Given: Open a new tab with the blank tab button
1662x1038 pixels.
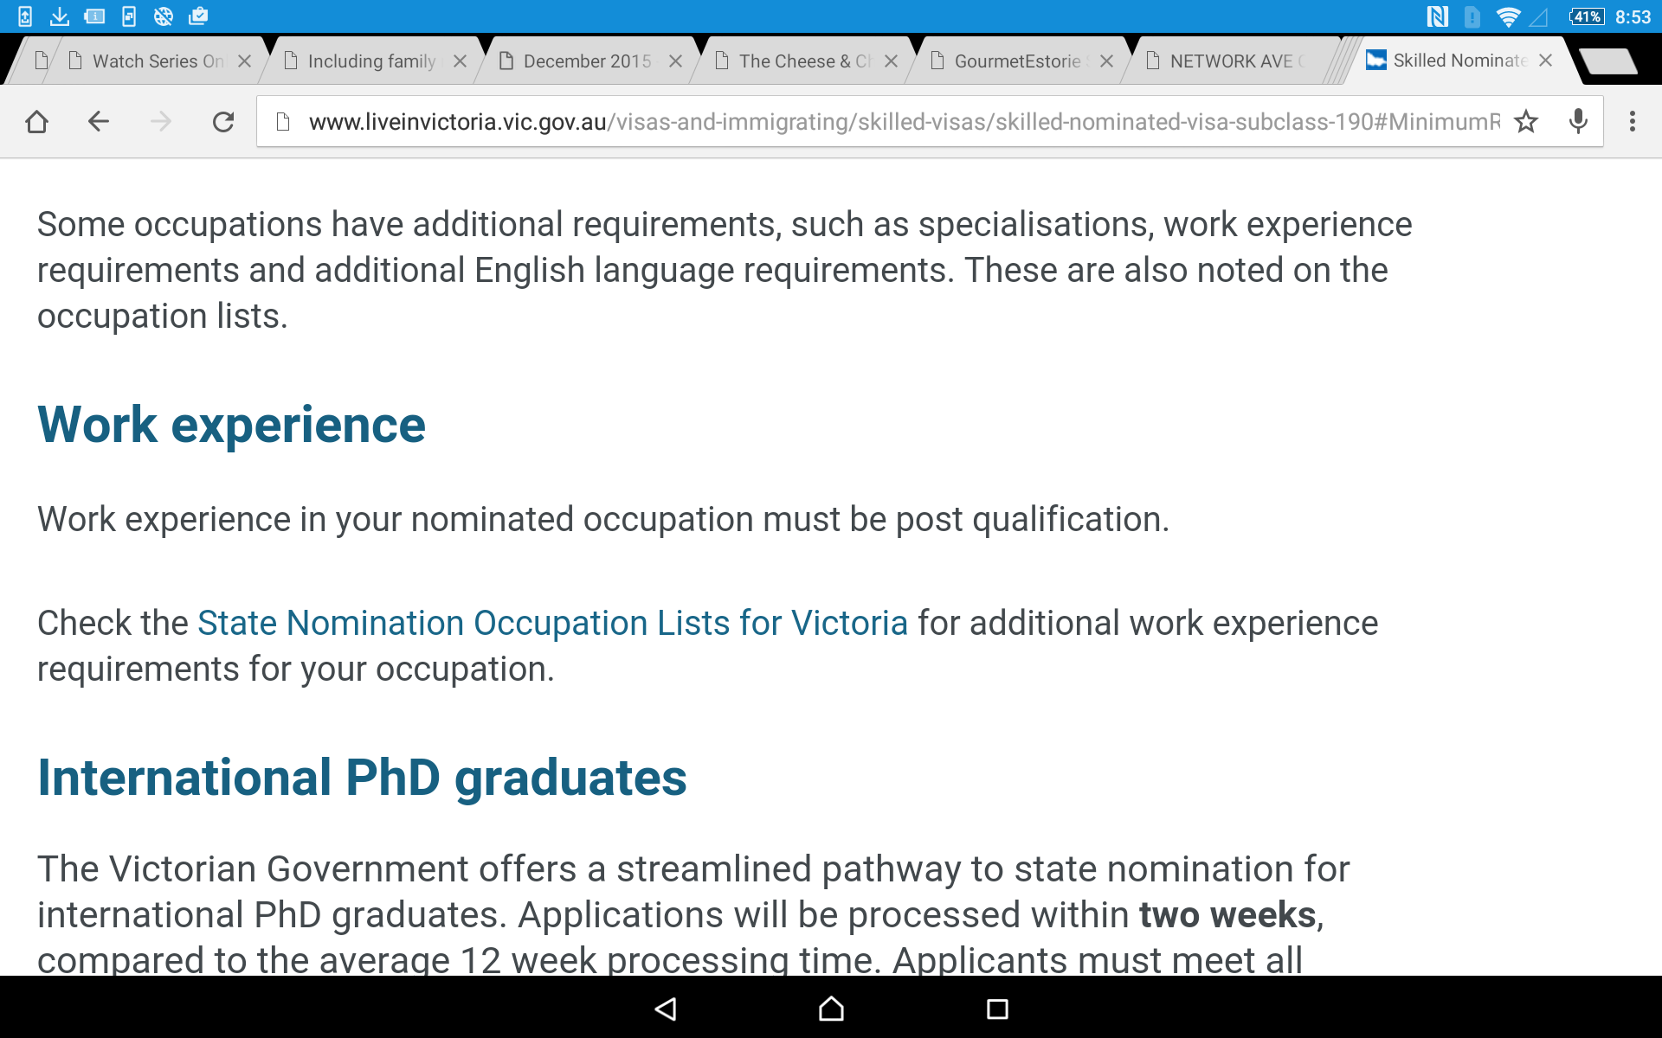Looking at the screenshot, I should (1607, 61).
